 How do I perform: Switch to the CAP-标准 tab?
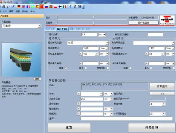click(50, 29)
